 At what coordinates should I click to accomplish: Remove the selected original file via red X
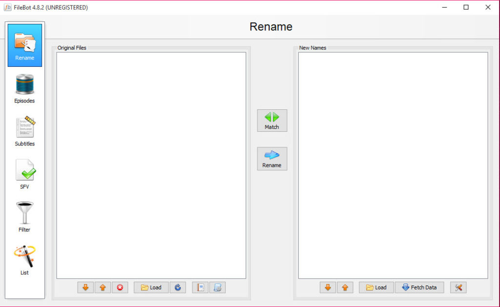pyautogui.click(x=120, y=287)
